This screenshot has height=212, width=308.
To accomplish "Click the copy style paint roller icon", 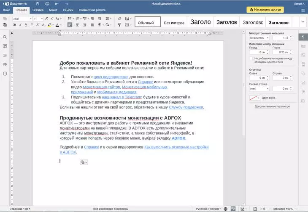I will click(119, 25).
